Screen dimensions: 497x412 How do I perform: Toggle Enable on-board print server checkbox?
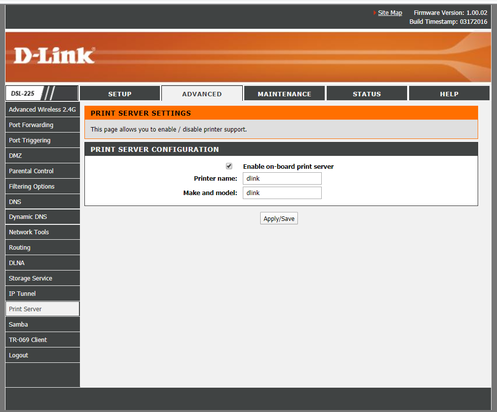click(229, 166)
